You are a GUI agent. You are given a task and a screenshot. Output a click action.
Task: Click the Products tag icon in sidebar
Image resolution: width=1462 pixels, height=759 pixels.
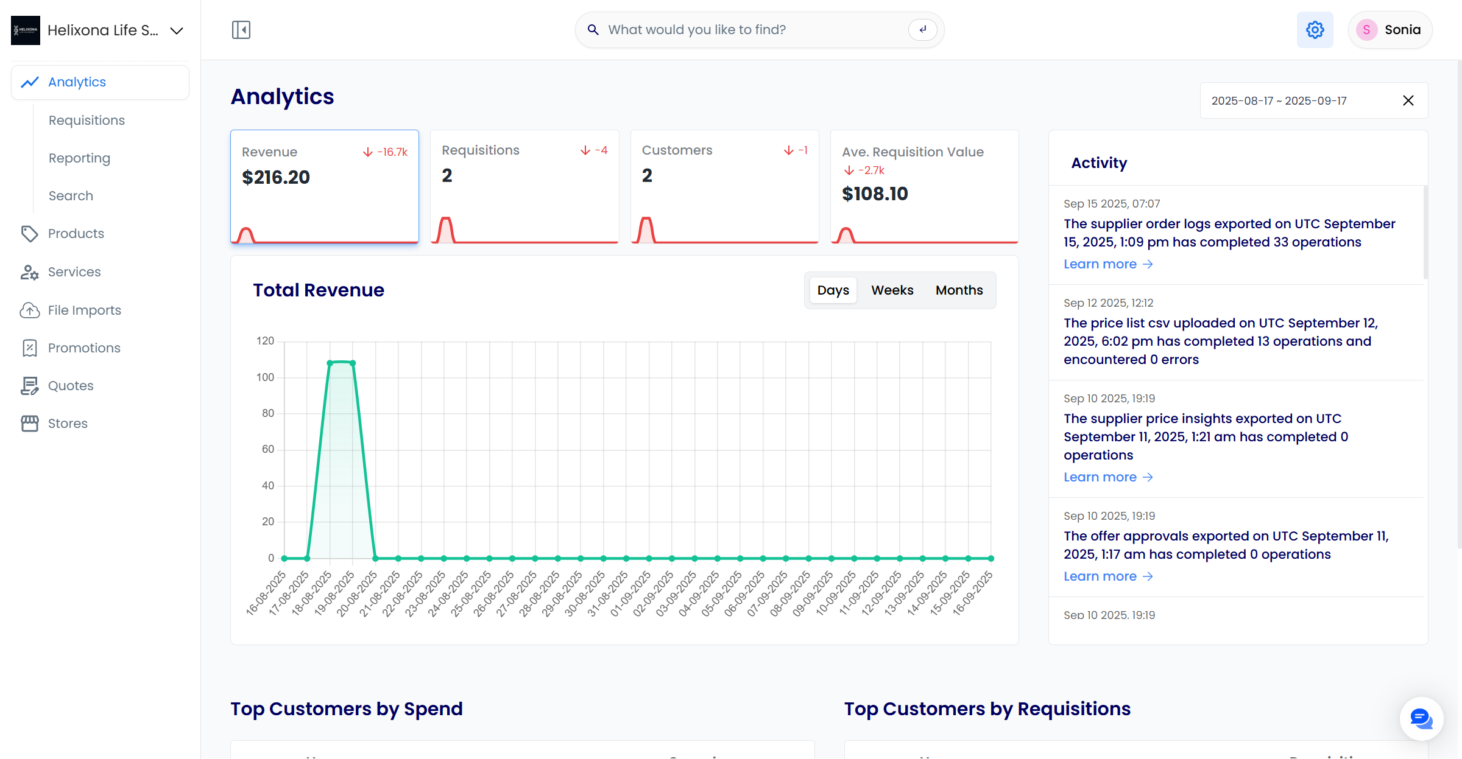(29, 234)
